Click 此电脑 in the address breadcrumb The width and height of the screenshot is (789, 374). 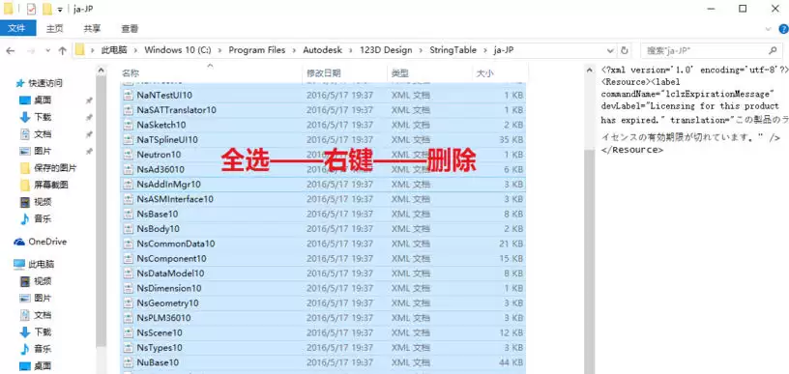(x=114, y=50)
